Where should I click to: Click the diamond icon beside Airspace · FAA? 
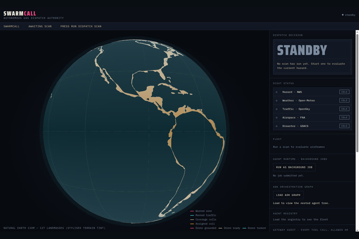pos(276,117)
